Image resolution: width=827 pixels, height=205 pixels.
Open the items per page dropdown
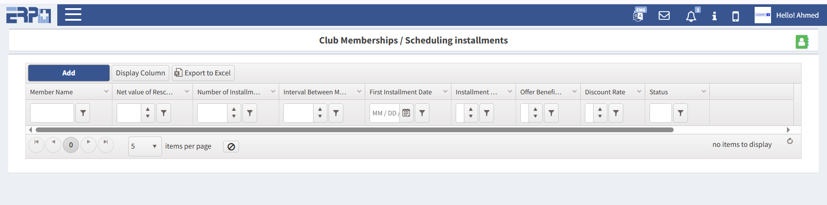[145, 146]
